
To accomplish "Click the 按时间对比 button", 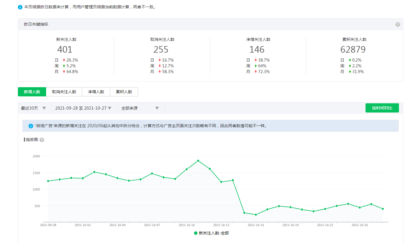I will [382, 108].
